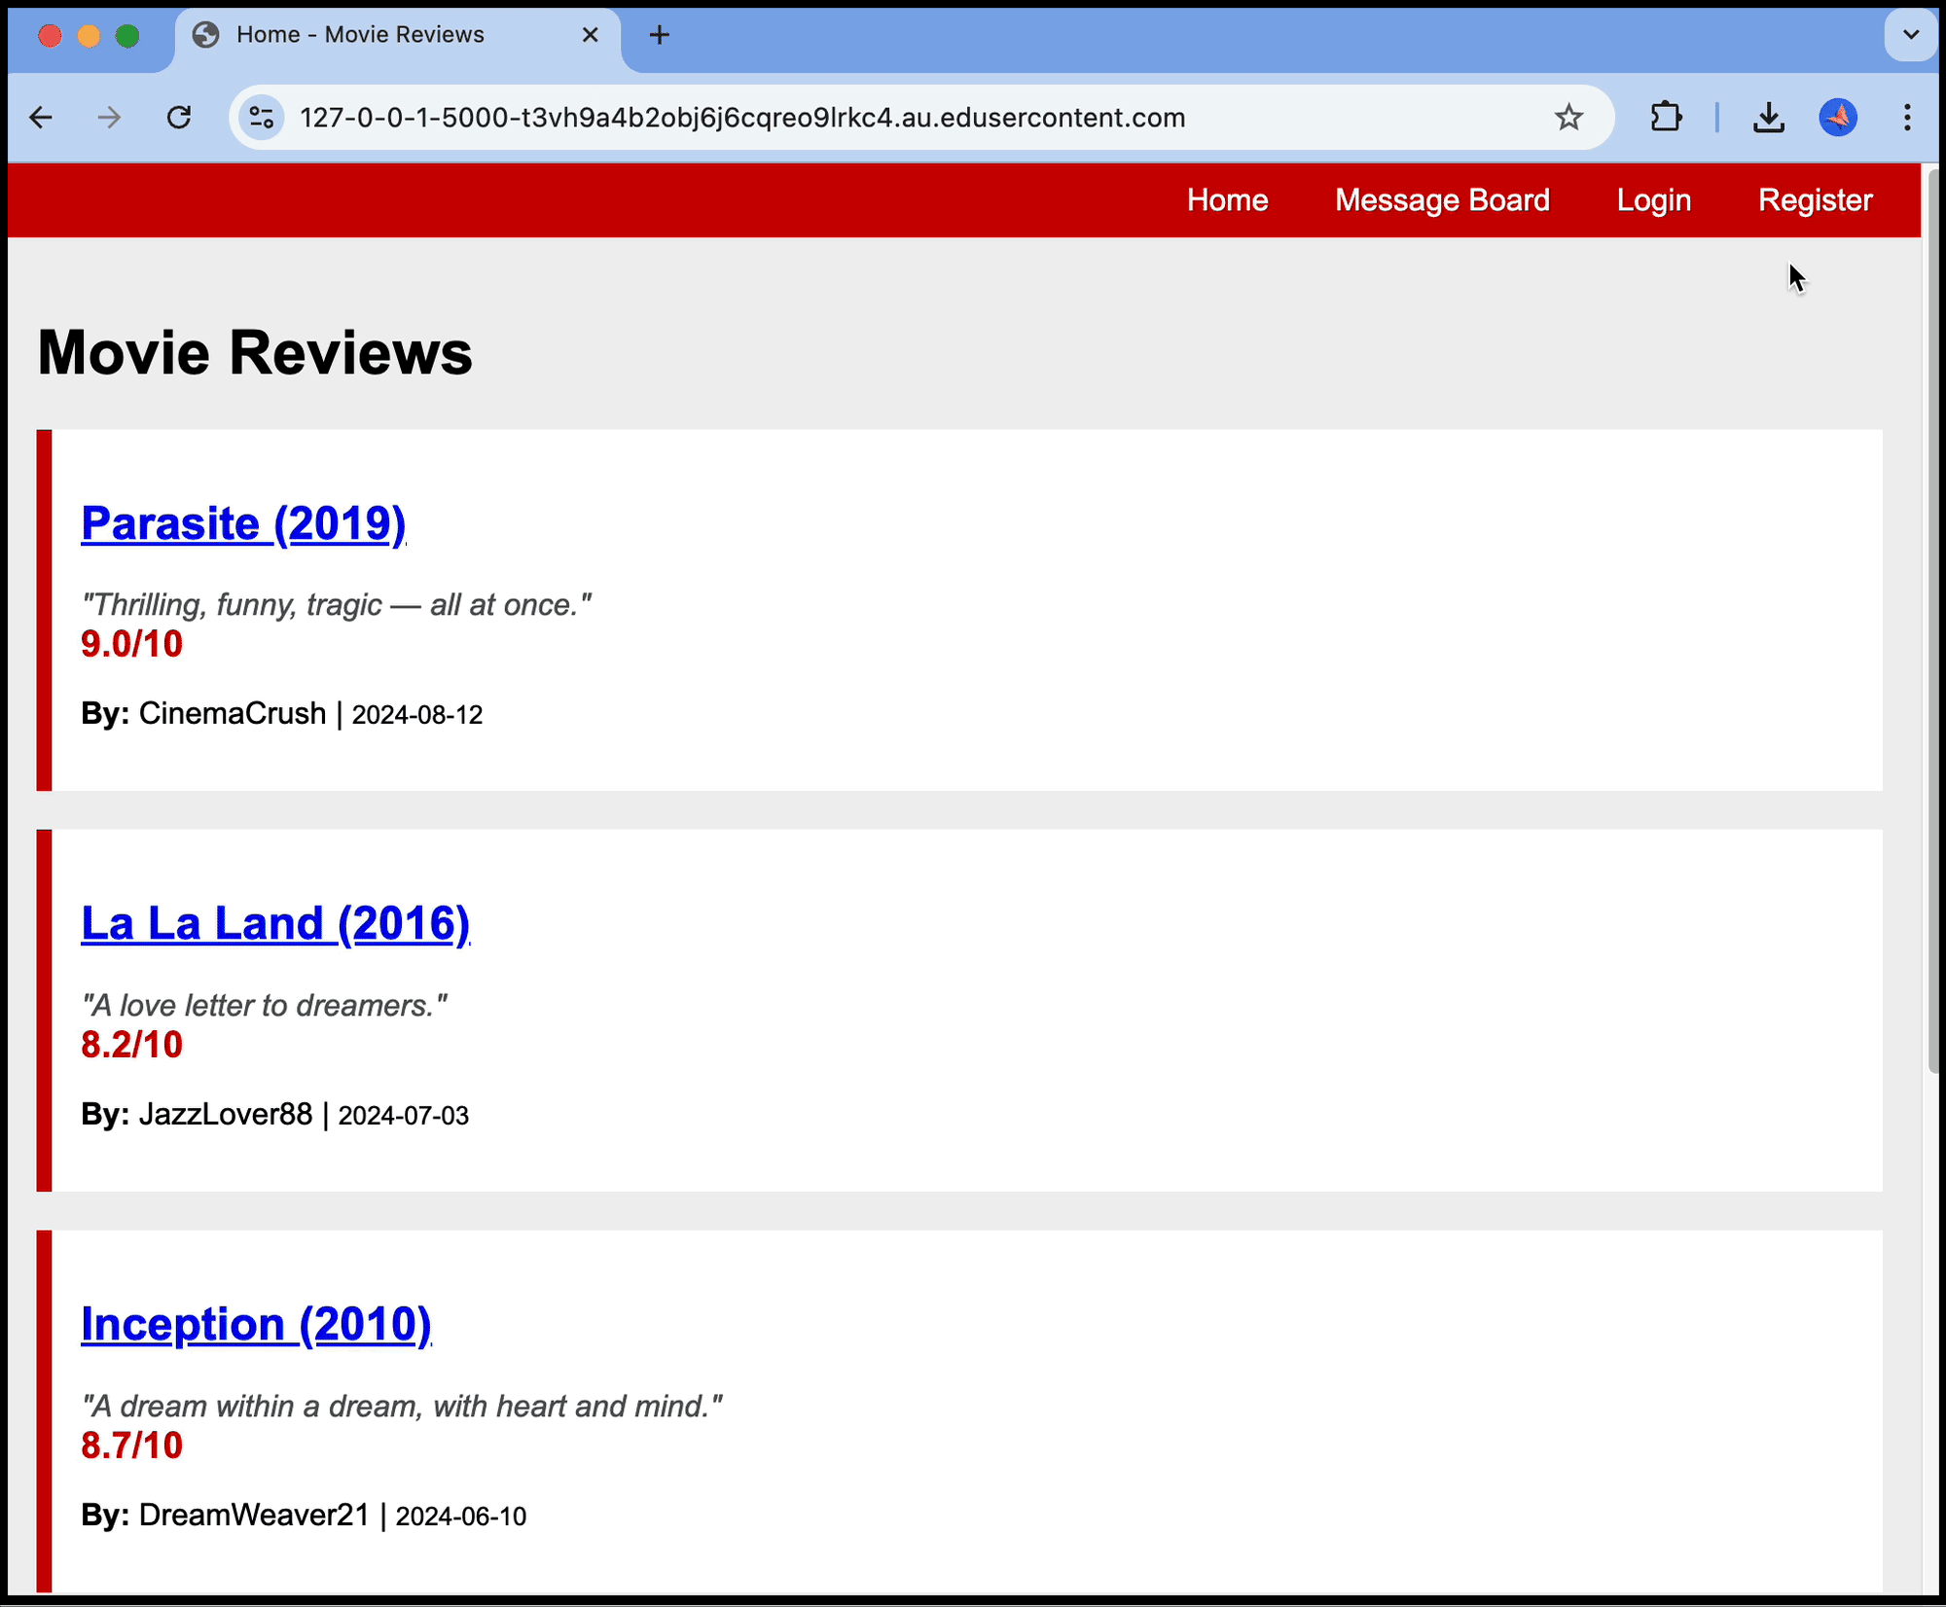The width and height of the screenshot is (1946, 1607).
Task: Expand the tab search dropdown chevron
Action: tap(1910, 35)
